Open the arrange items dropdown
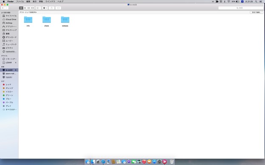265x165 pixels. click(38, 8)
